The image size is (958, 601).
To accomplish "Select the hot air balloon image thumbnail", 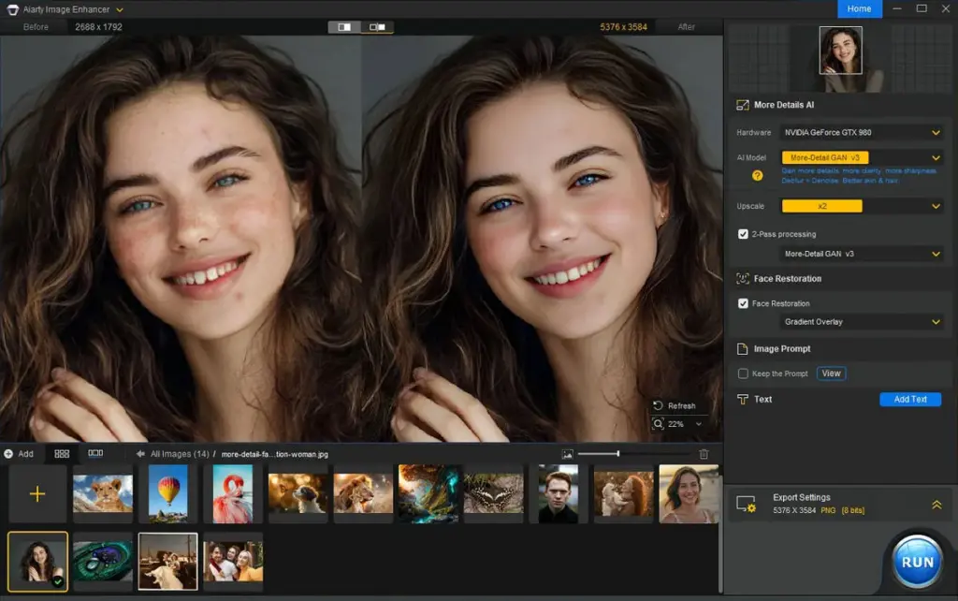I will coord(167,493).
